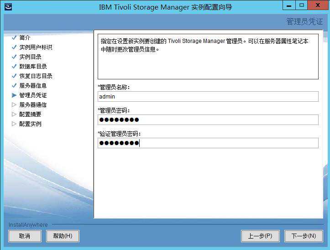330x250 pixels.
Task: Go back with 上一步(P) button
Action: click(260, 236)
